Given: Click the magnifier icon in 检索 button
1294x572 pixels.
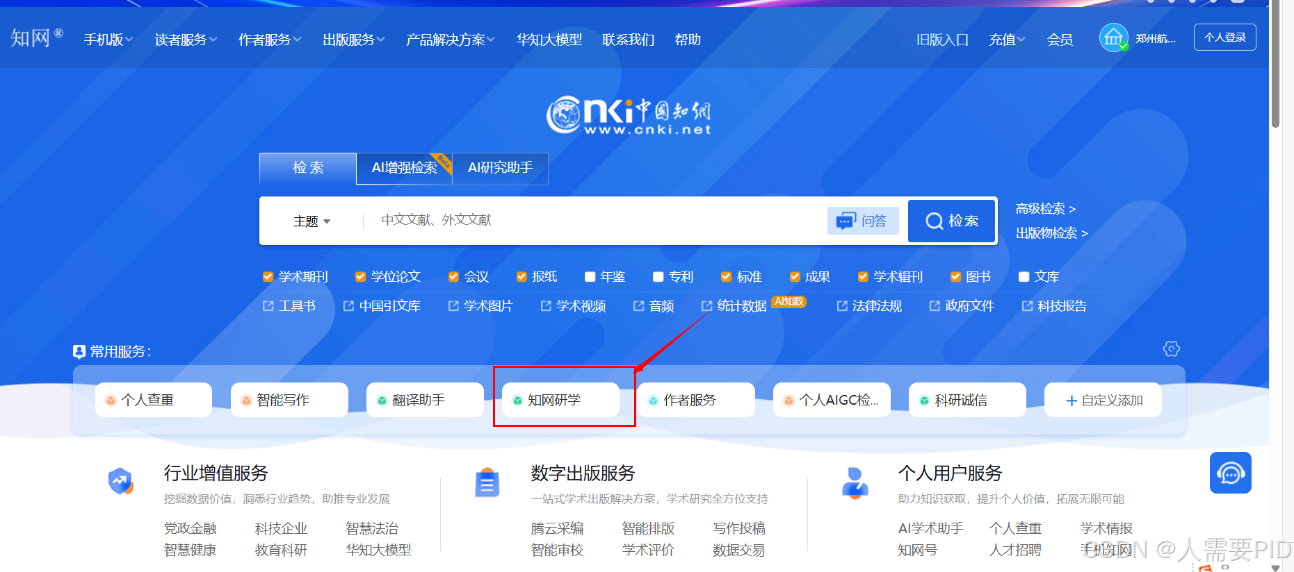Looking at the screenshot, I should point(935,221).
